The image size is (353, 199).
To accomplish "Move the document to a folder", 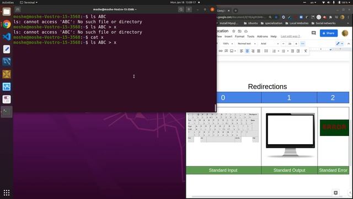I will 240,31.
